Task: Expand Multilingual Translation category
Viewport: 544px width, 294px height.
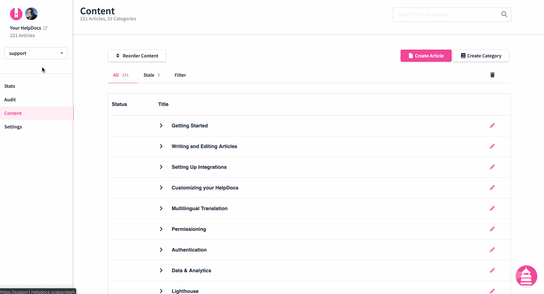Action: click(x=161, y=208)
